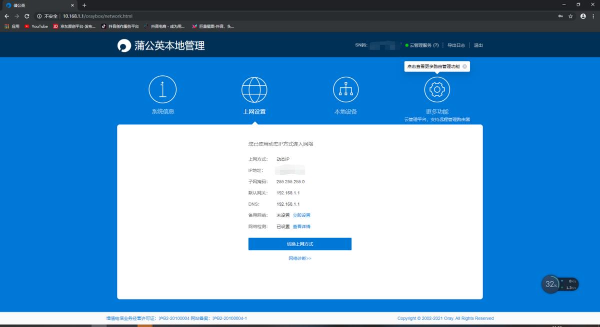Open the Chrome three-dot menu
600x327 pixels.
click(593, 15)
